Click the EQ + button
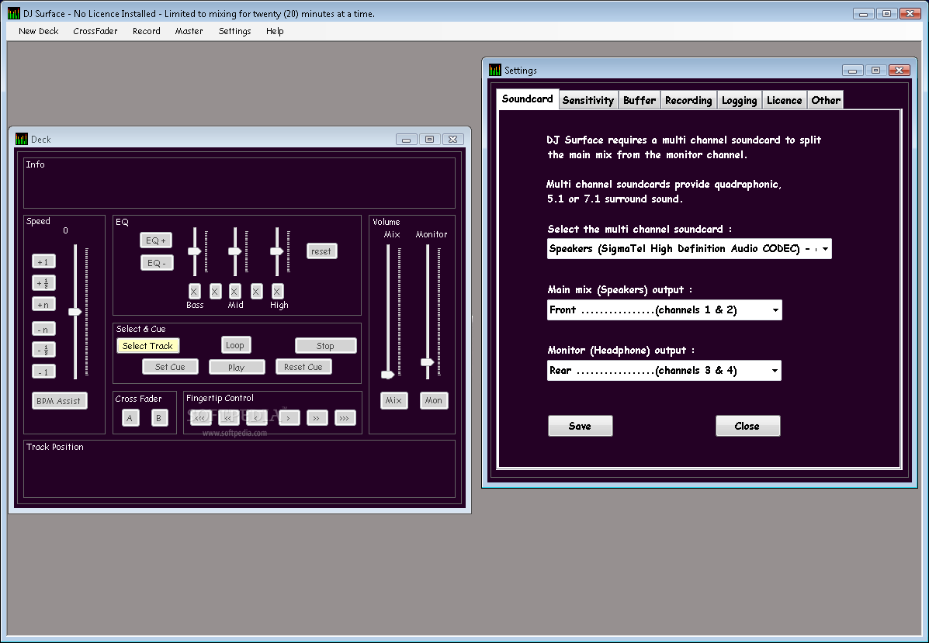The image size is (929, 643). (157, 240)
